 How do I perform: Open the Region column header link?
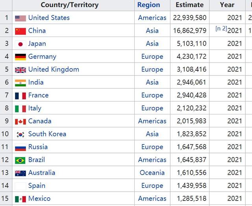click(x=148, y=5)
